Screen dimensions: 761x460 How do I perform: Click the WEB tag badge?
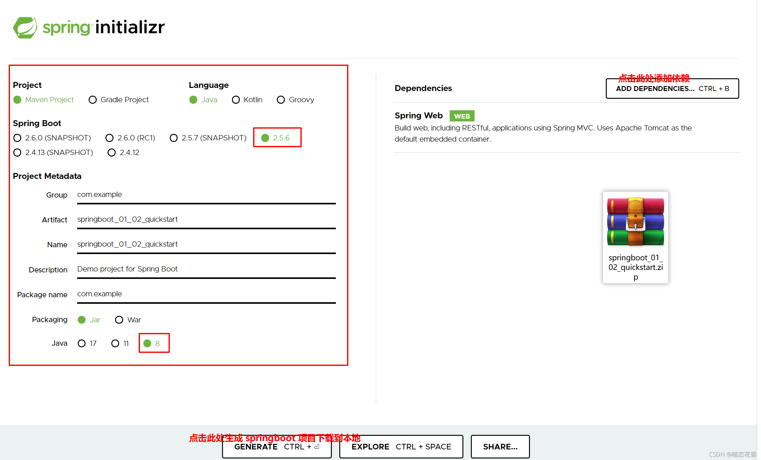coord(462,116)
